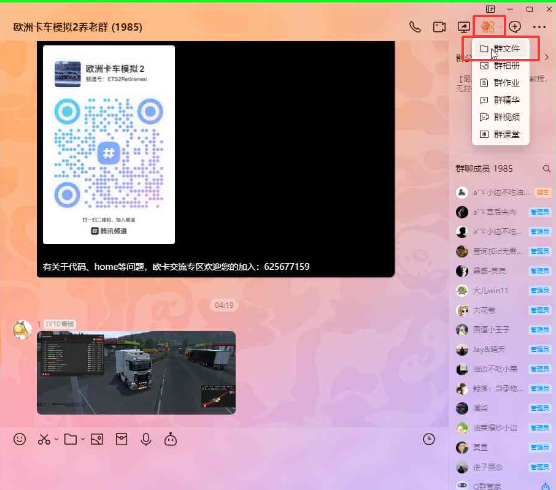Click the group title 欧洲卡车模拟2养老群 (1985)

(x=78, y=27)
